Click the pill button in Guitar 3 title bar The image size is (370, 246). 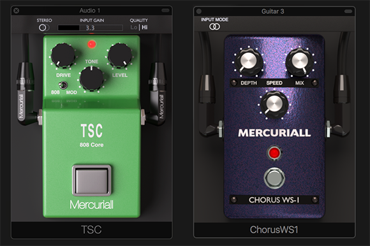coord(348,11)
